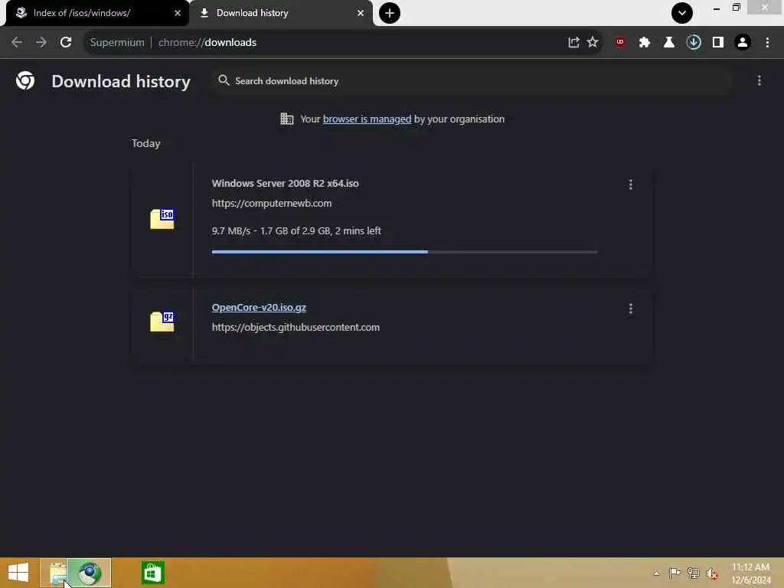The image size is (784, 588).
Task: Click the objects.githubusercontent.com source URL
Action: [x=296, y=328]
